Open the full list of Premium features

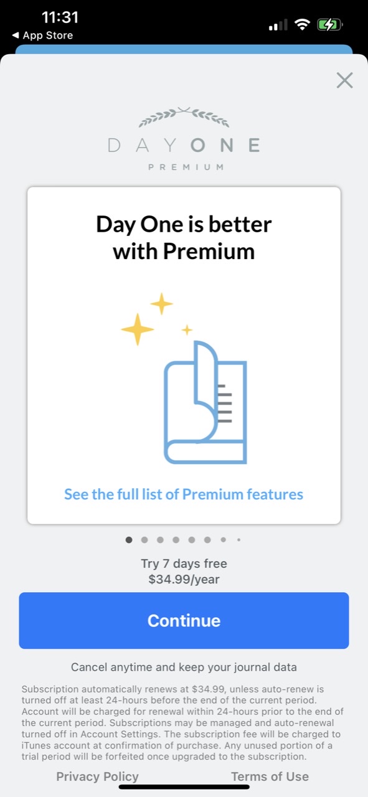point(184,494)
